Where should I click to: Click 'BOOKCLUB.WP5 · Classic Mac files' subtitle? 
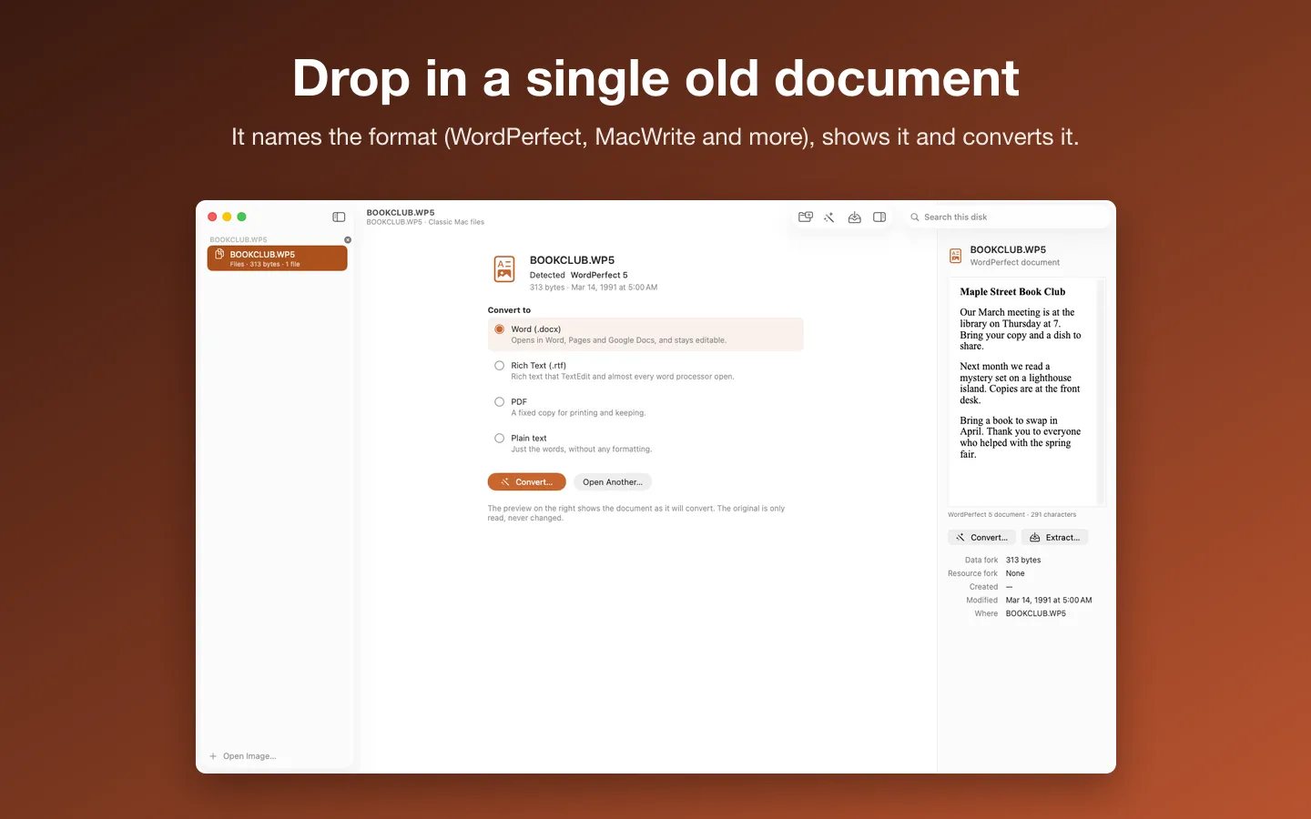click(x=425, y=222)
